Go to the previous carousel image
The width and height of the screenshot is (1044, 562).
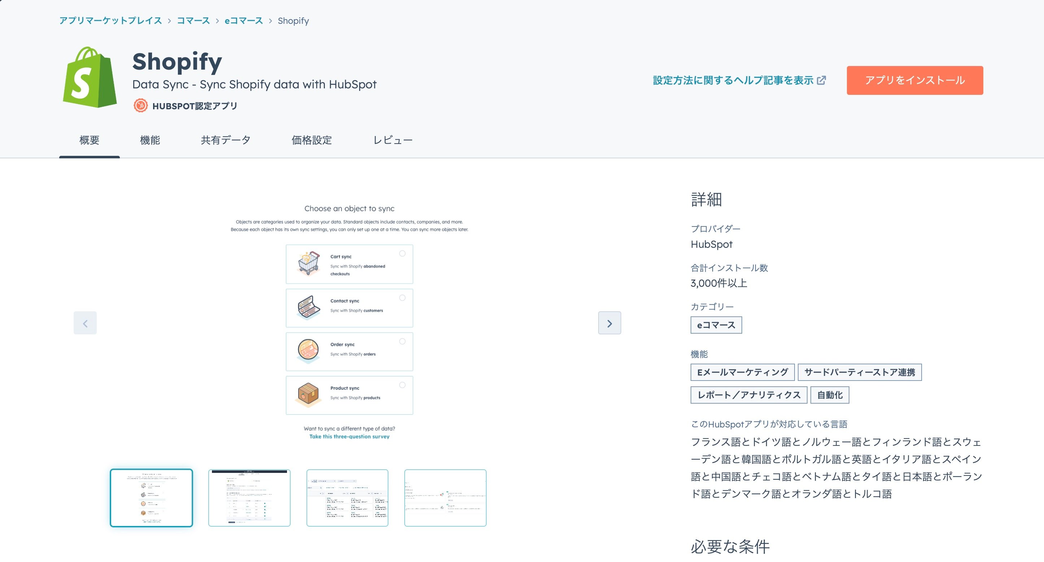tap(85, 323)
